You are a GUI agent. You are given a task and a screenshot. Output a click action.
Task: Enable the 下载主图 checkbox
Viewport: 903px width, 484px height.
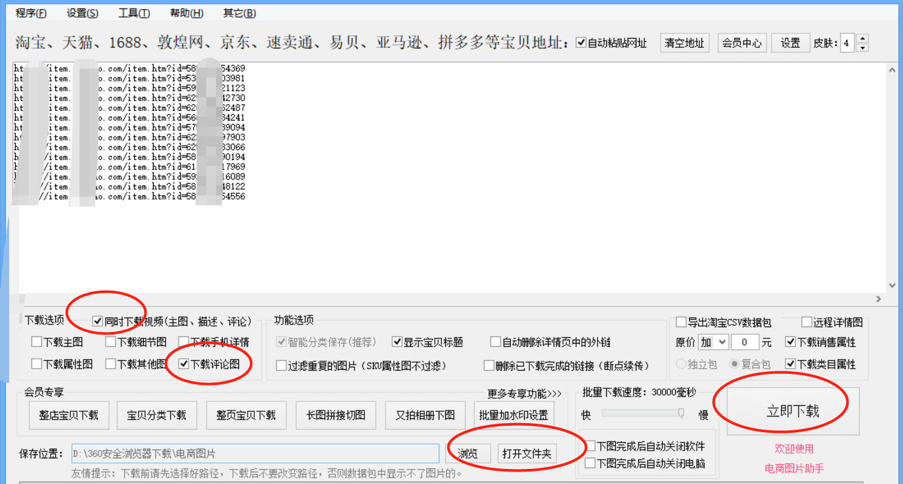coord(36,341)
